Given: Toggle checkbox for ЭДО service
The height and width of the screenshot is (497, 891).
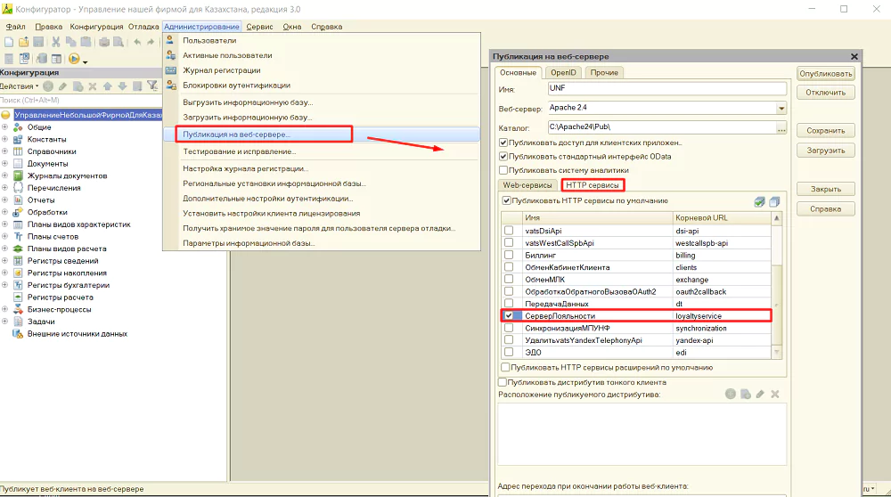Looking at the screenshot, I should click(x=509, y=352).
